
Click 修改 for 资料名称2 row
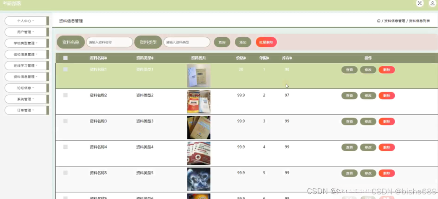point(368,96)
